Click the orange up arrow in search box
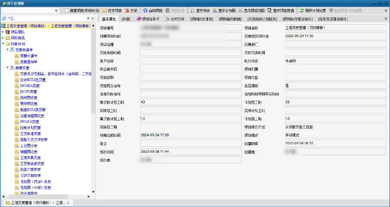The height and width of the screenshot is (207, 390). click(x=92, y=18)
